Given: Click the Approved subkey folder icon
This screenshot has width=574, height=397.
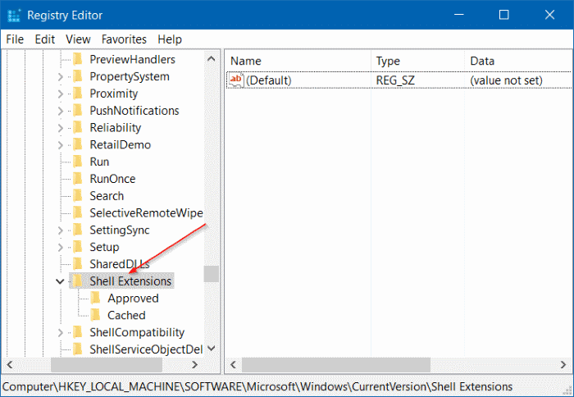Looking at the screenshot, I should click(x=95, y=298).
